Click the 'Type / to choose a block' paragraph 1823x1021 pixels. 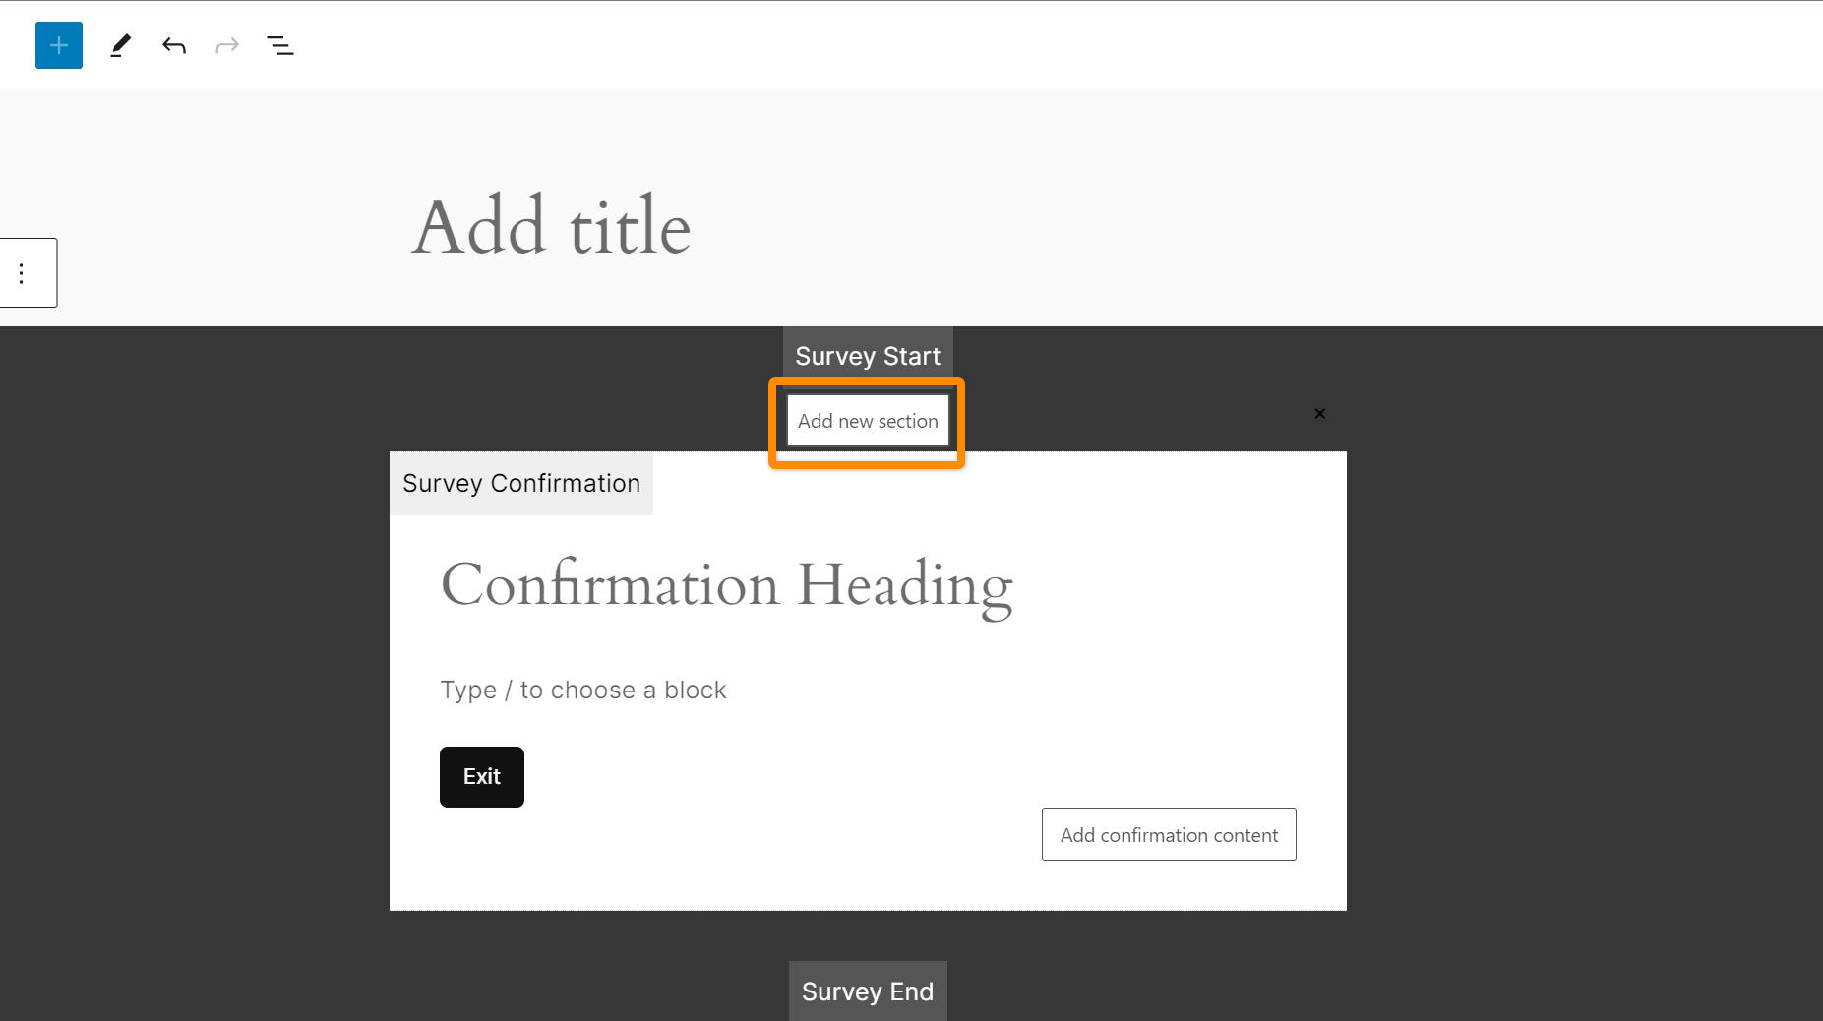click(x=582, y=691)
